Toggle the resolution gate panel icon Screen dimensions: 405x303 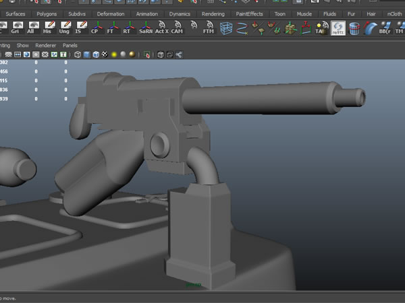(x=26, y=55)
